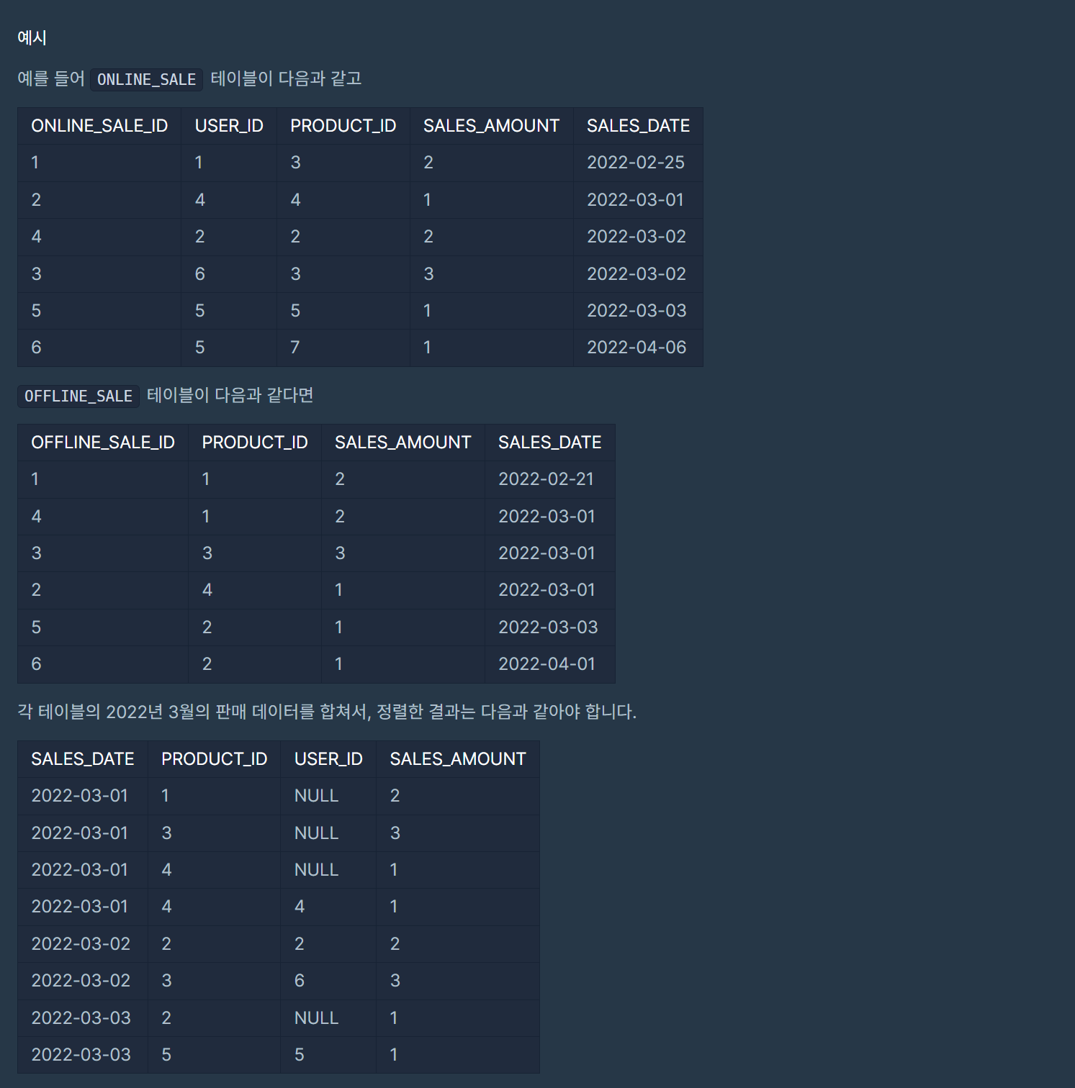
Task: Click the SALES_AMOUNT header in the result table
Action: pyautogui.click(x=457, y=758)
